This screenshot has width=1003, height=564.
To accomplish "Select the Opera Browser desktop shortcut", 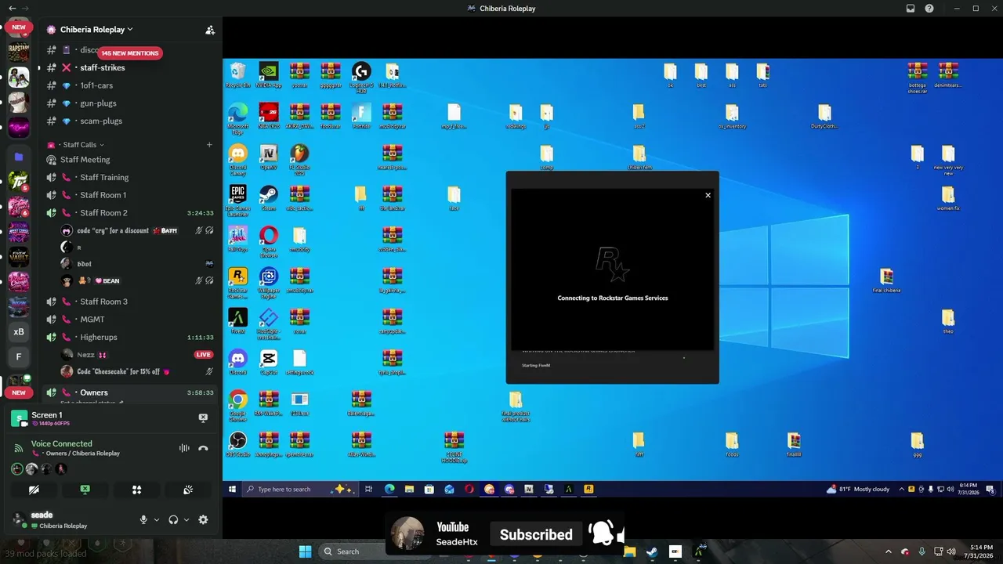I will (x=268, y=241).
